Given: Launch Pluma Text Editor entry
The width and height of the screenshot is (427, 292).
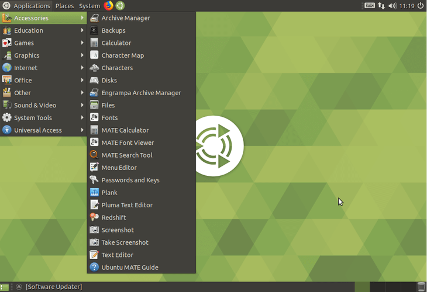Looking at the screenshot, I should coord(142,205).
